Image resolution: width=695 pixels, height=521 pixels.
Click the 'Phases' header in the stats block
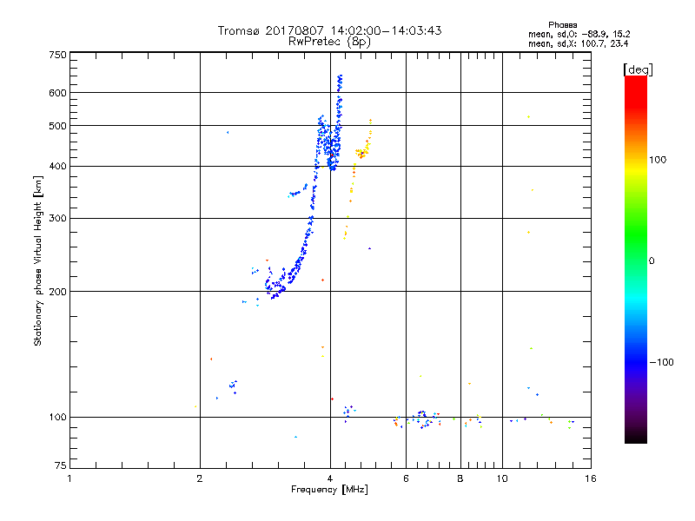point(562,25)
